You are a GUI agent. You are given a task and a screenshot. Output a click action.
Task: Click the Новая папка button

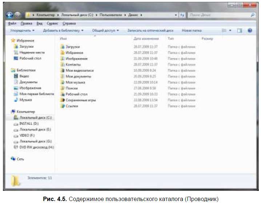point(192,30)
